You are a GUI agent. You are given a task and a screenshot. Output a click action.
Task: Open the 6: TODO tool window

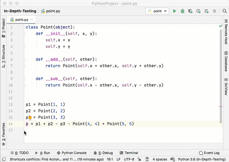tap(19, 153)
